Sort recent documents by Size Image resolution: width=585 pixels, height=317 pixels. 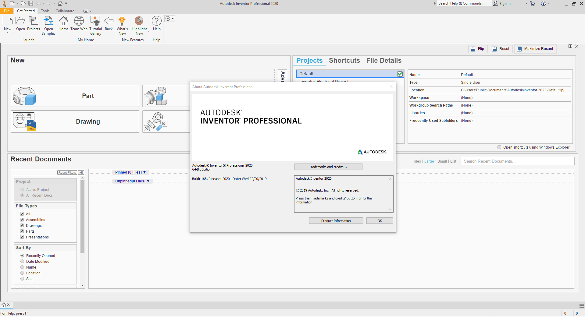(22, 279)
